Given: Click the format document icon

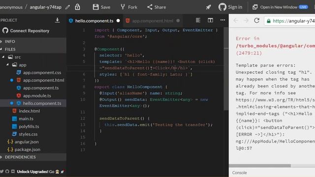Looking at the screenshot, I should 198,20.
